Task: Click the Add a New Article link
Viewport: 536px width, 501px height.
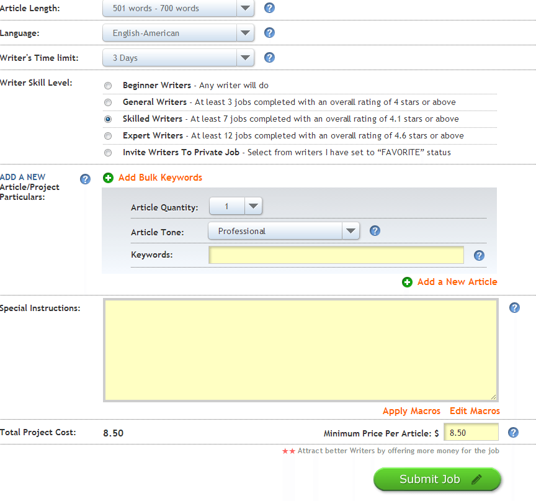Action: coord(457,282)
